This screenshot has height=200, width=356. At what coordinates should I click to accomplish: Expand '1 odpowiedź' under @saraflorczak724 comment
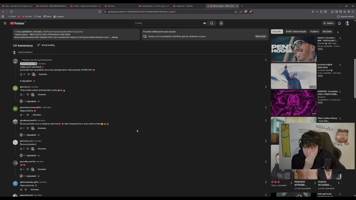pyautogui.click(x=30, y=176)
